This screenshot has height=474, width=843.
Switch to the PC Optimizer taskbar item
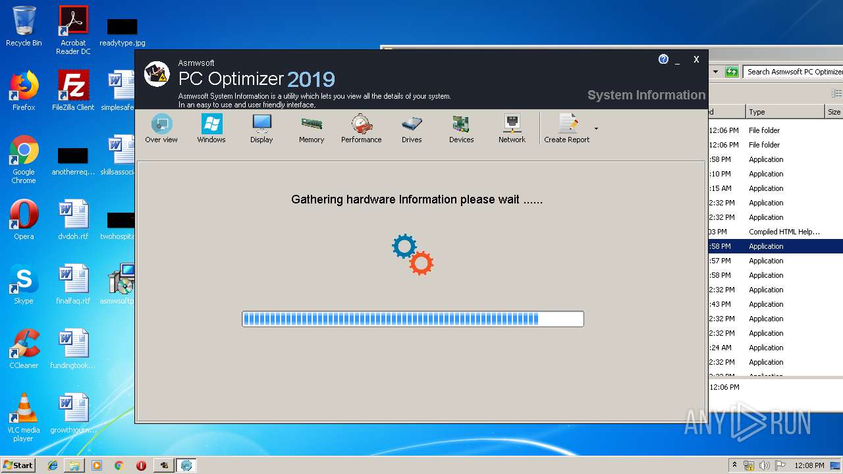(164, 465)
